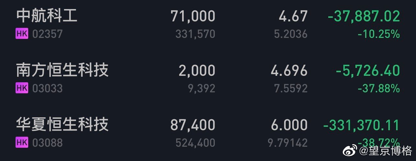The width and height of the screenshot is (416, 161).
Task: Click the -331,370.11 loss figure
Action: (x=362, y=125)
